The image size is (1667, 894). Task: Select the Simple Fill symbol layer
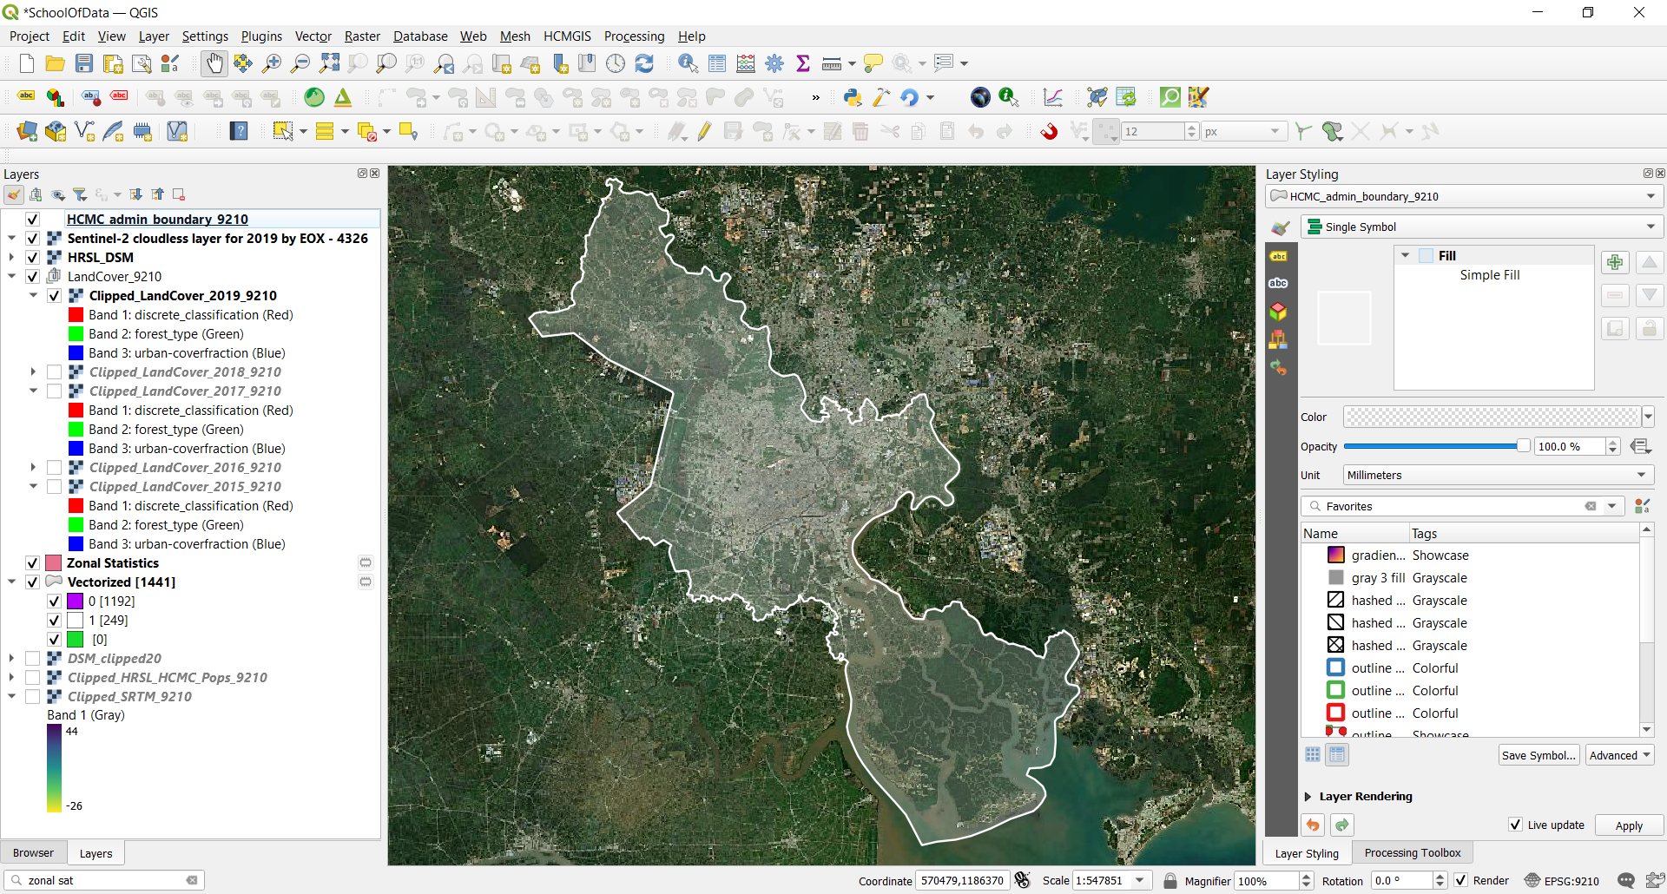[x=1490, y=275]
